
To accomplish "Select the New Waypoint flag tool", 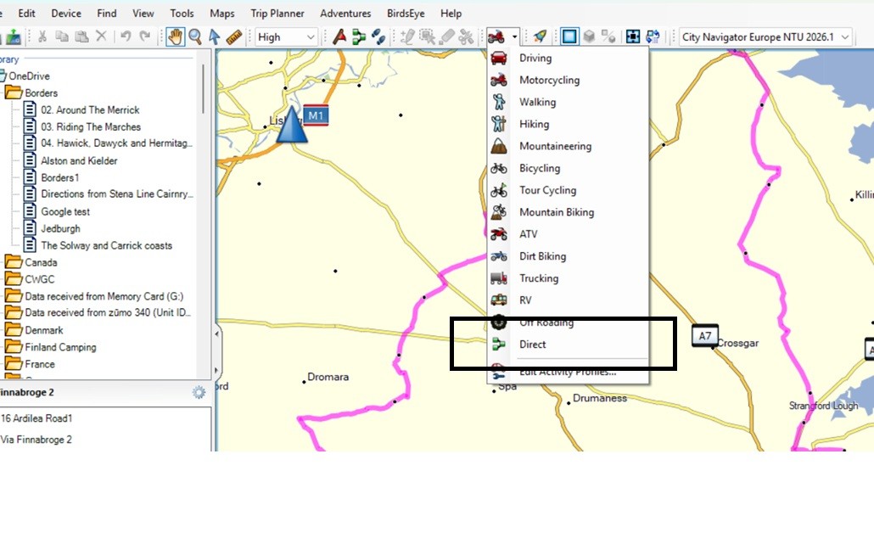I will tap(339, 36).
